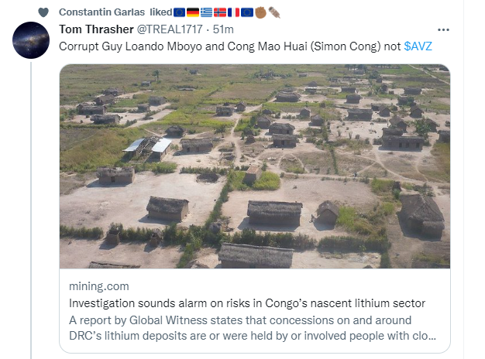Click the French flag emoji
The height and width of the screenshot is (359, 485).
233,12
